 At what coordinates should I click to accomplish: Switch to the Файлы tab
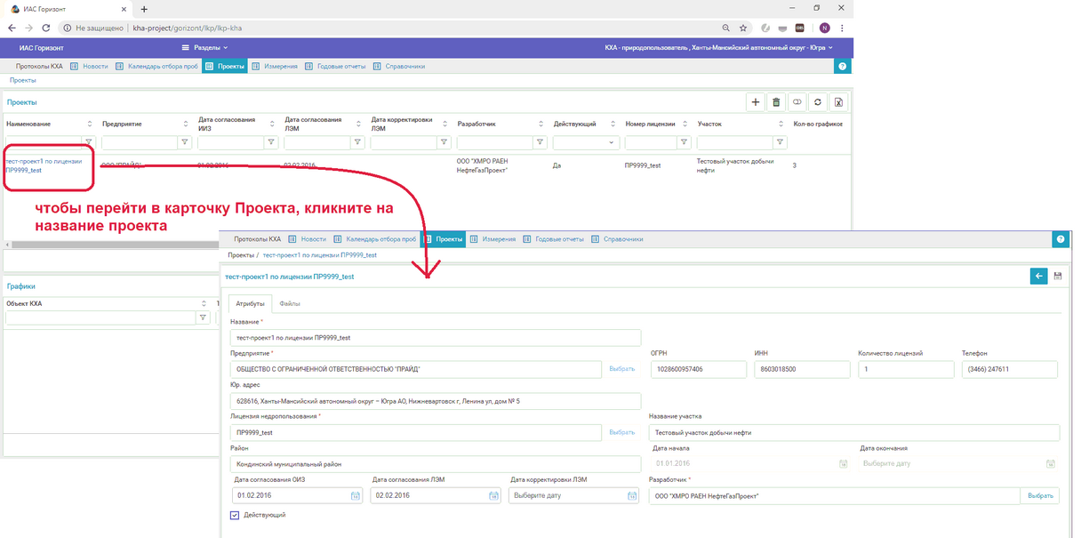click(x=289, y=304)
